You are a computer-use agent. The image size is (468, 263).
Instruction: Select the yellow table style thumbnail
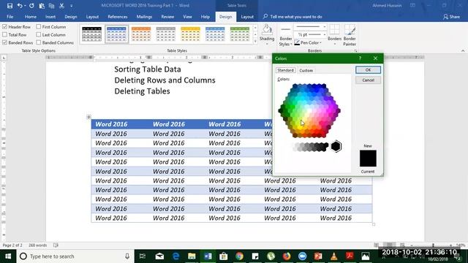coord(190,34)
